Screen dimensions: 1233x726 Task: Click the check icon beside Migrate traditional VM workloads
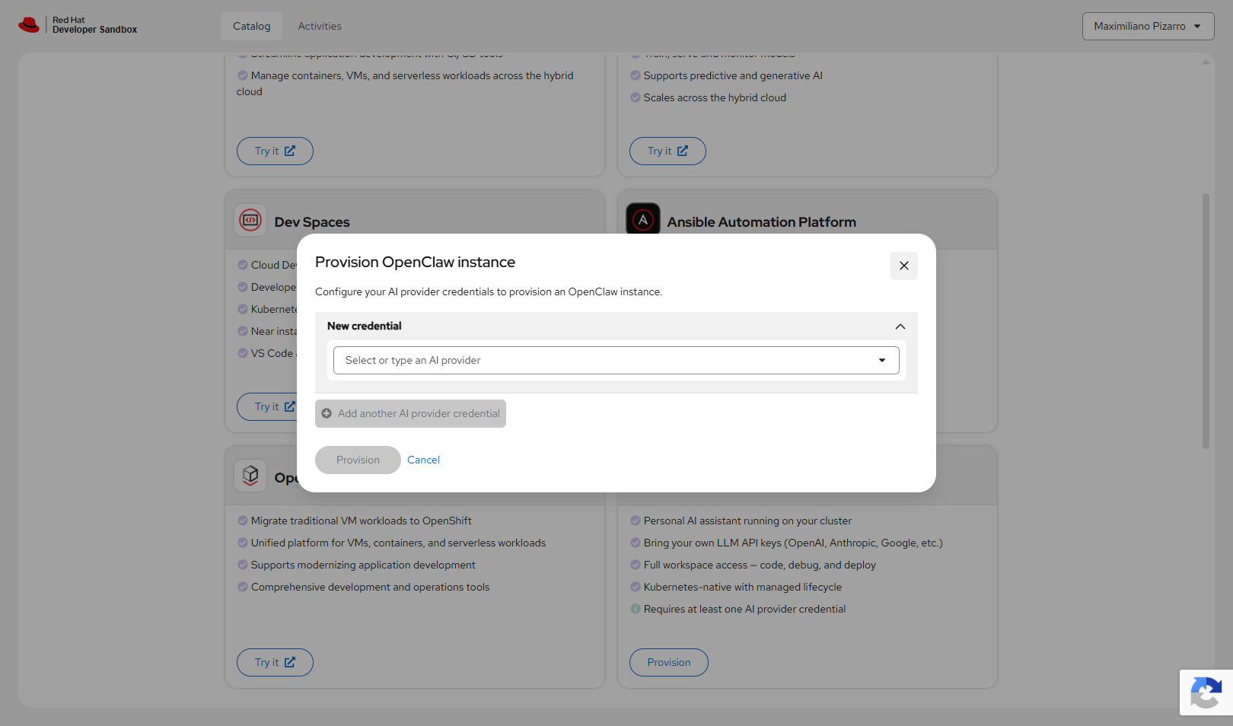[243, 521]
